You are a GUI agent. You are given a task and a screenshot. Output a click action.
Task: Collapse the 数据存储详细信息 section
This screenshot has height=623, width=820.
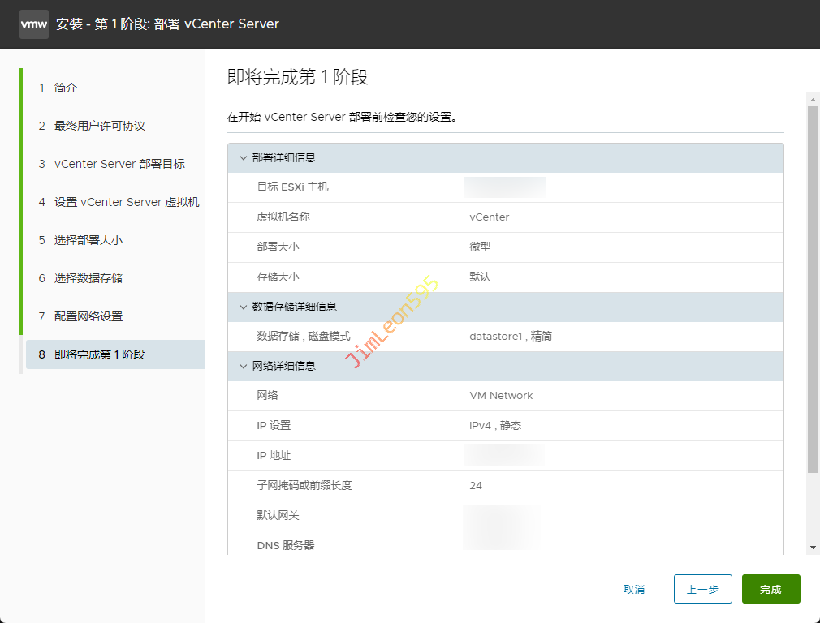point(243,307)
